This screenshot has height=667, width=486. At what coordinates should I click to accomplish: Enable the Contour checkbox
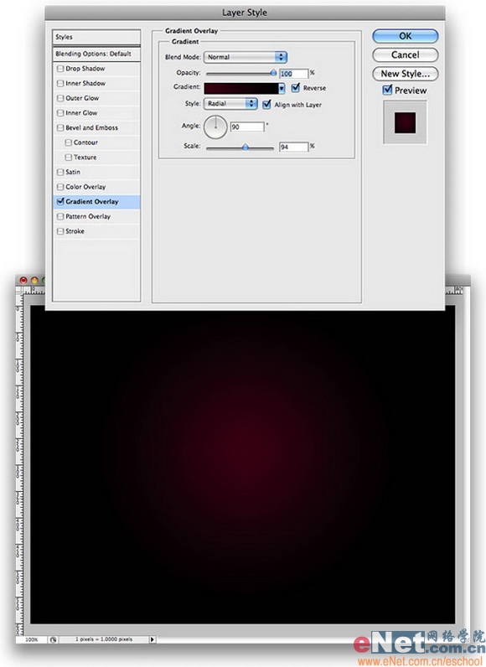pos(69,142)
